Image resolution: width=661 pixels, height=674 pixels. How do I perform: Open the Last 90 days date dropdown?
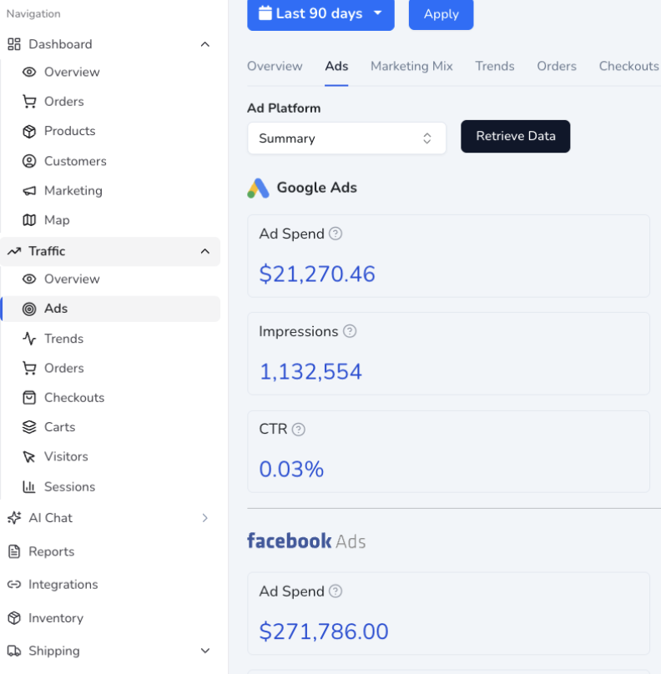pyautogui.click(x=320, y=14)
